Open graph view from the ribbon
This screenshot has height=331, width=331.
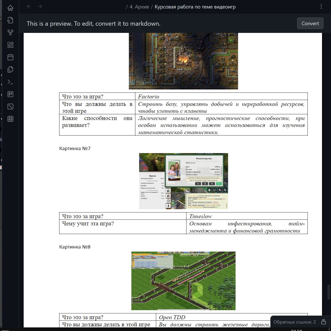click(x=10, y=33)
